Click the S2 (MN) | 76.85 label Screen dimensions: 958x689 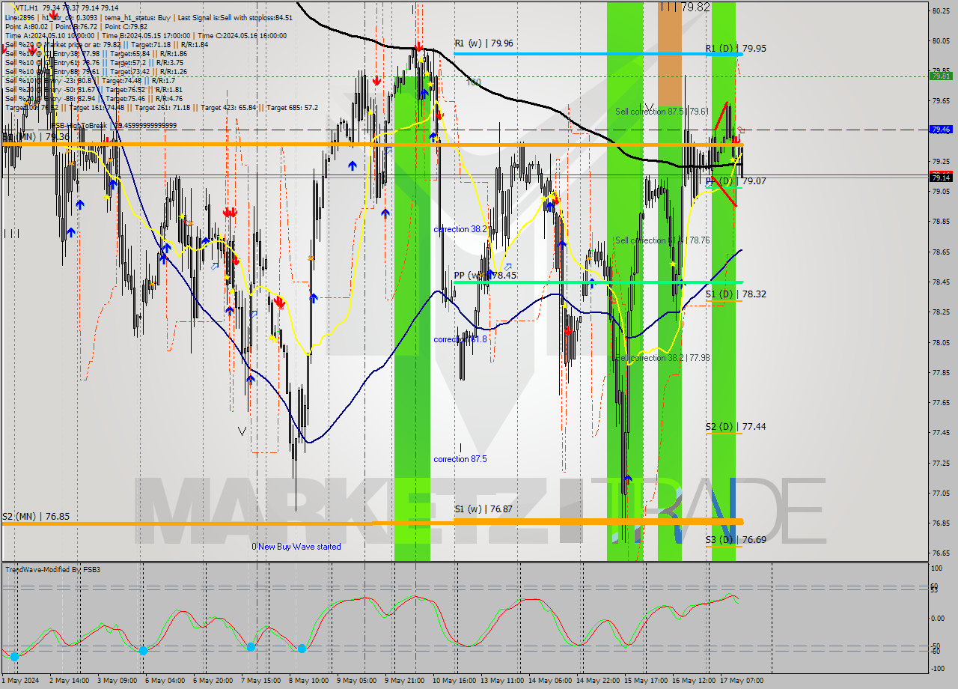[x=35, y=517]
